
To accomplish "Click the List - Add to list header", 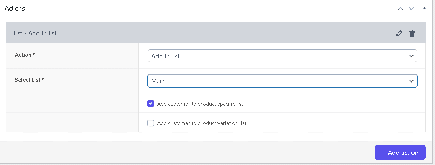I will point(35,33).
